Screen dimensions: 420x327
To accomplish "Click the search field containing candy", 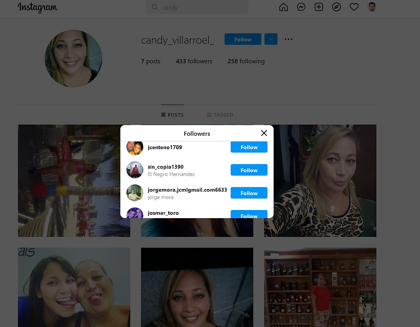I will pyautogui.click(x=197, y=7).
